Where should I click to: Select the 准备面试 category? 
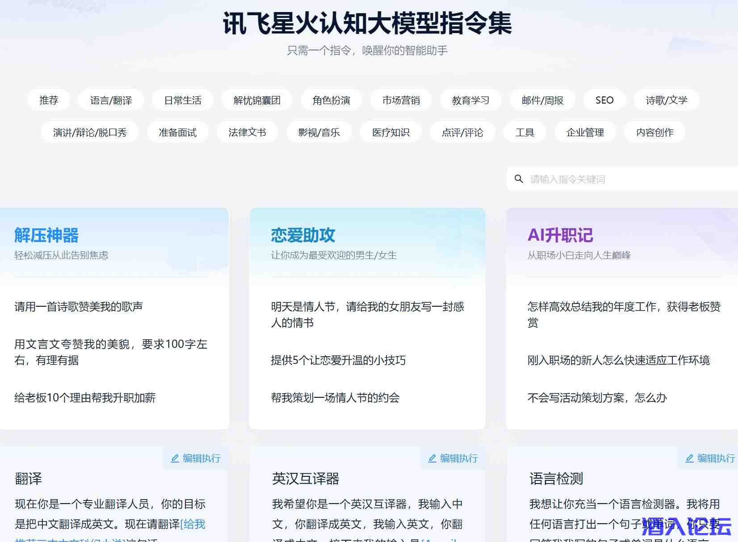pyautogui.click(x=177, y=132)
